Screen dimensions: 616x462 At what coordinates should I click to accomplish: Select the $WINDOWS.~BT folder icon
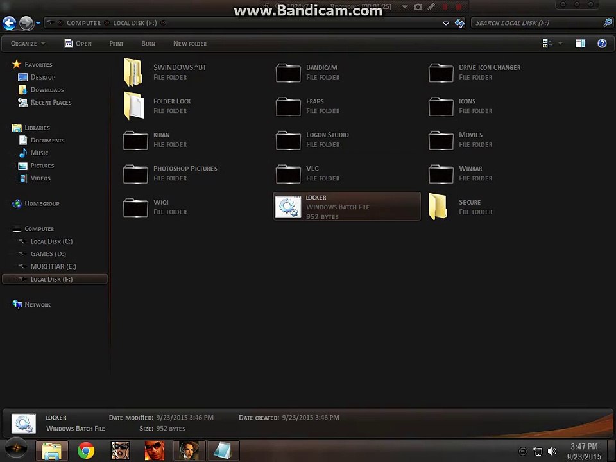pos(133,72)
